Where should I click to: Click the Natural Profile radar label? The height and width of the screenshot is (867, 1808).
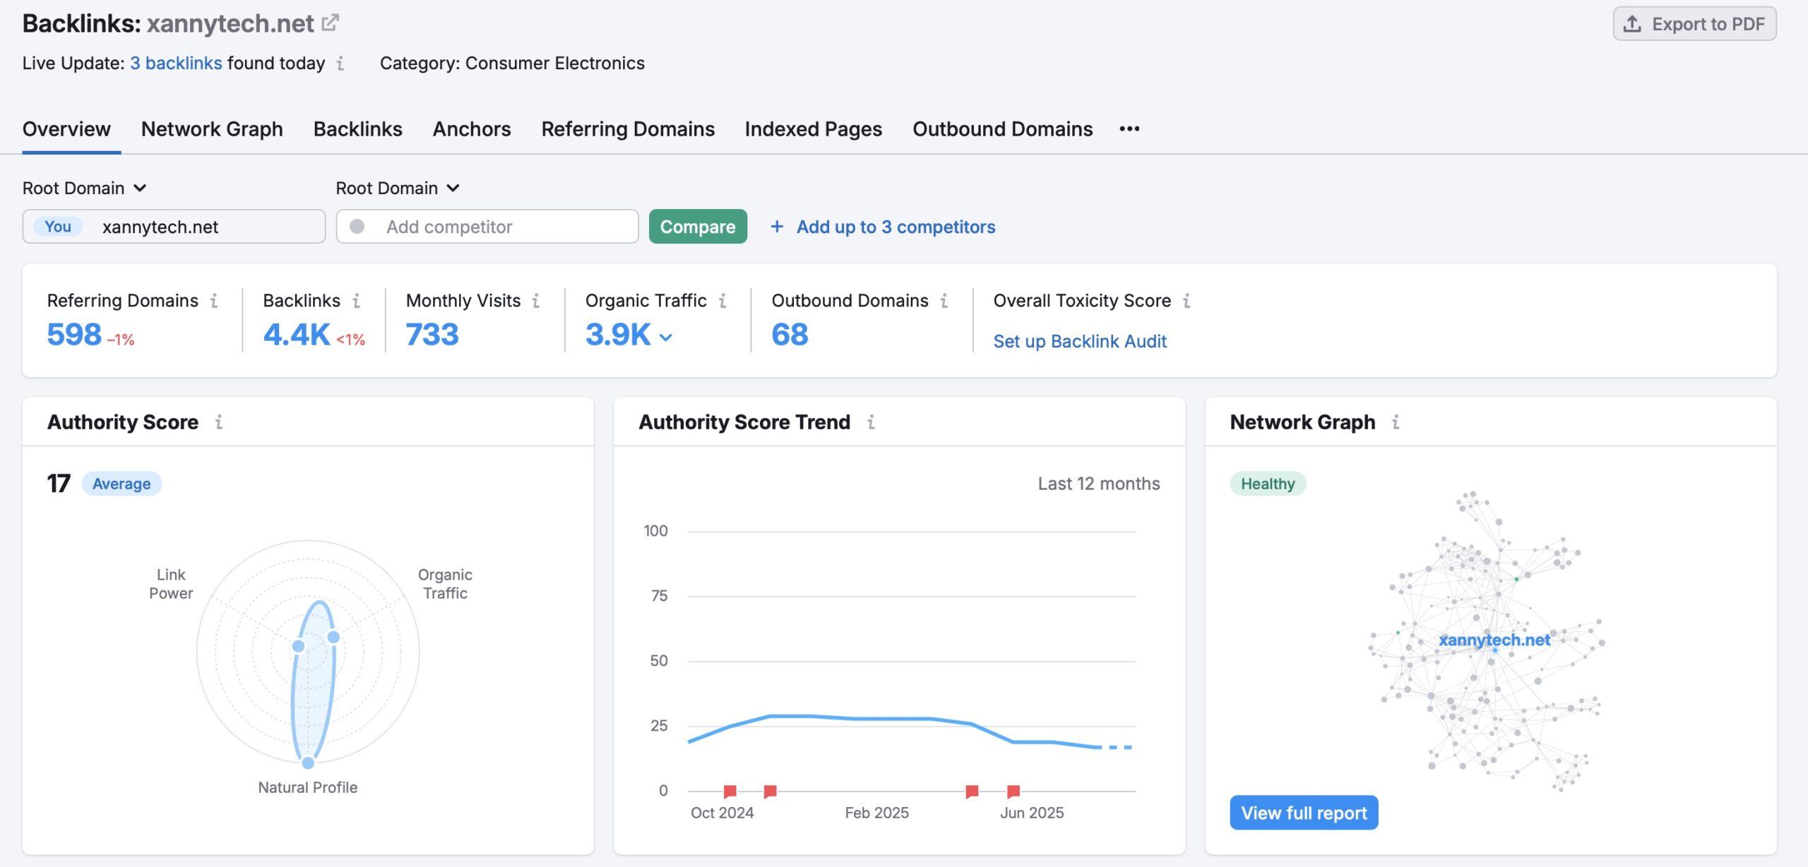point(308,787)
